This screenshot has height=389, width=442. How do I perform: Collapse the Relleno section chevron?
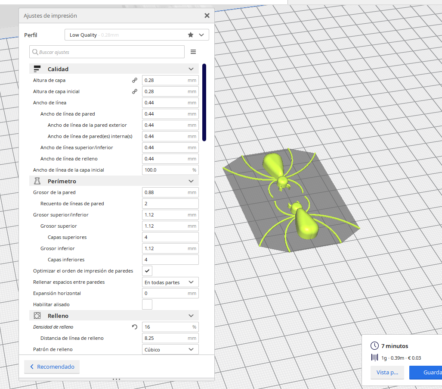point(191,316)
